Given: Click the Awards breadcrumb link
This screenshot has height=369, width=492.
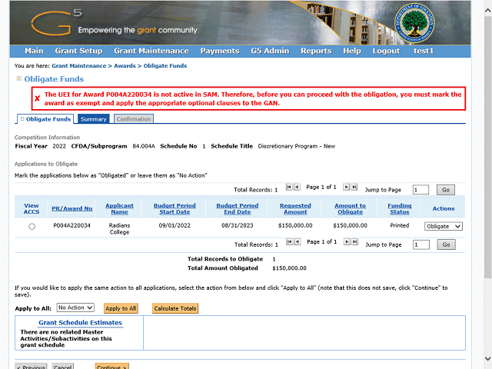Looking at the screenshot, I should (x=125, y=66).
